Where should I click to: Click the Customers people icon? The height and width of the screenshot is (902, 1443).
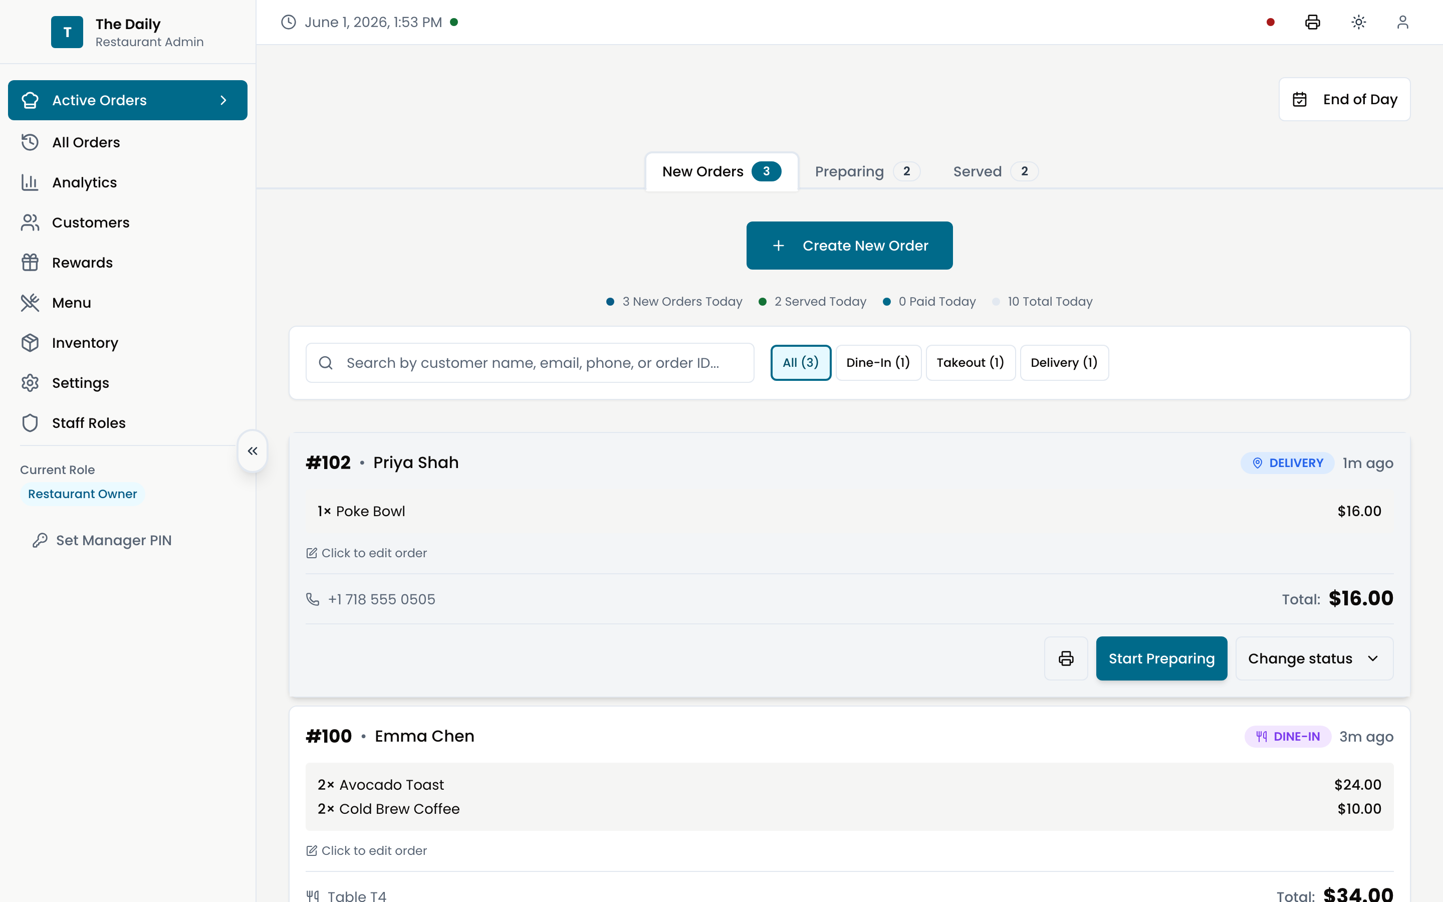point(30,222)
